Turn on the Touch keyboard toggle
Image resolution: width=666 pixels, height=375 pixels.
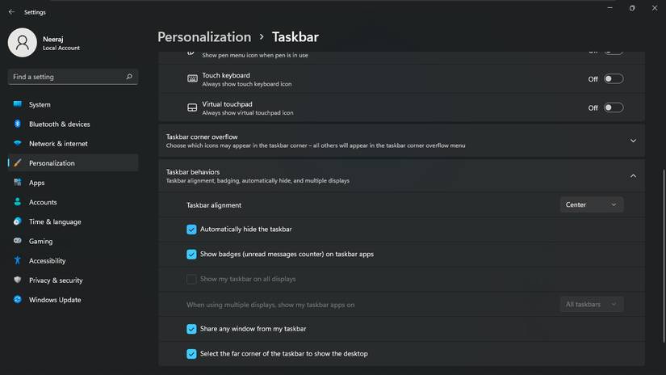pyautogui.click(x=614, y=79)
